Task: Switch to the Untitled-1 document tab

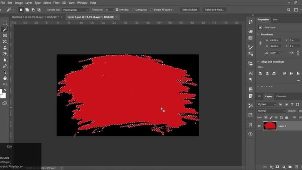Action: [x=35, y=17]
